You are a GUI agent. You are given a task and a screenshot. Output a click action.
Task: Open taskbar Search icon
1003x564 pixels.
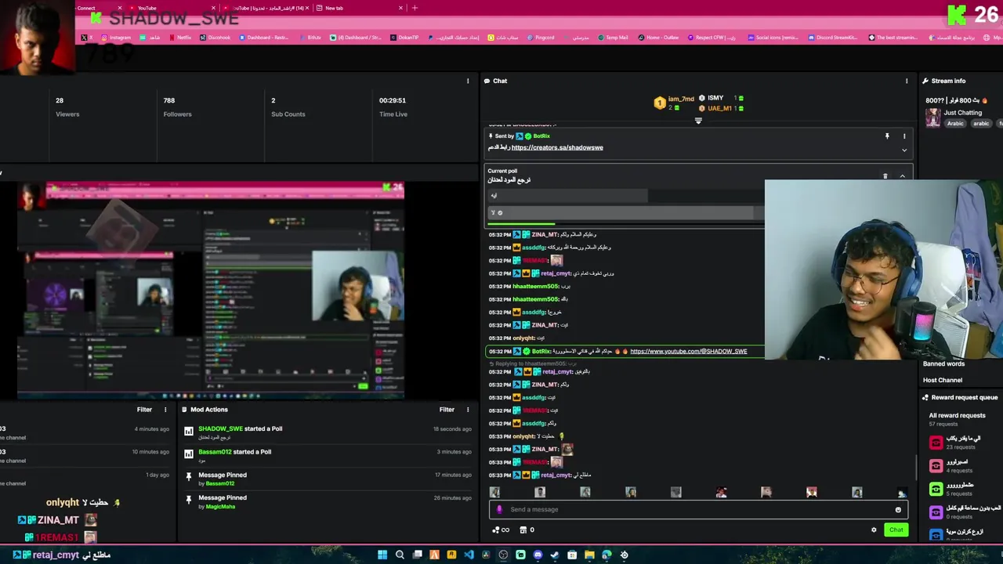tap(400, 555)
